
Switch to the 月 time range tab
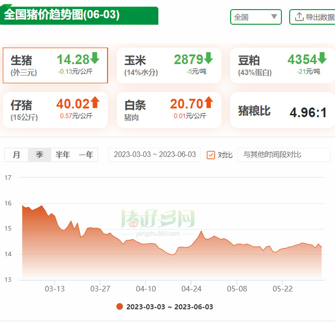(16, 155)
